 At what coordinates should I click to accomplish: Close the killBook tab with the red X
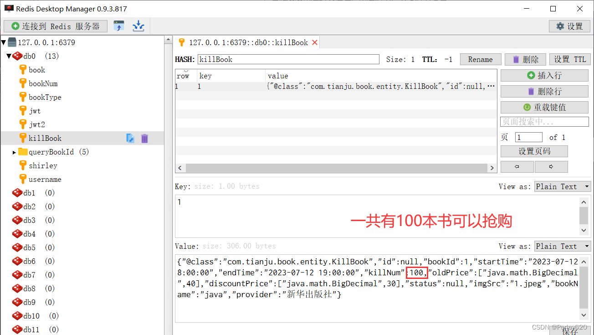pyautogui.click(x=314, y=42)
